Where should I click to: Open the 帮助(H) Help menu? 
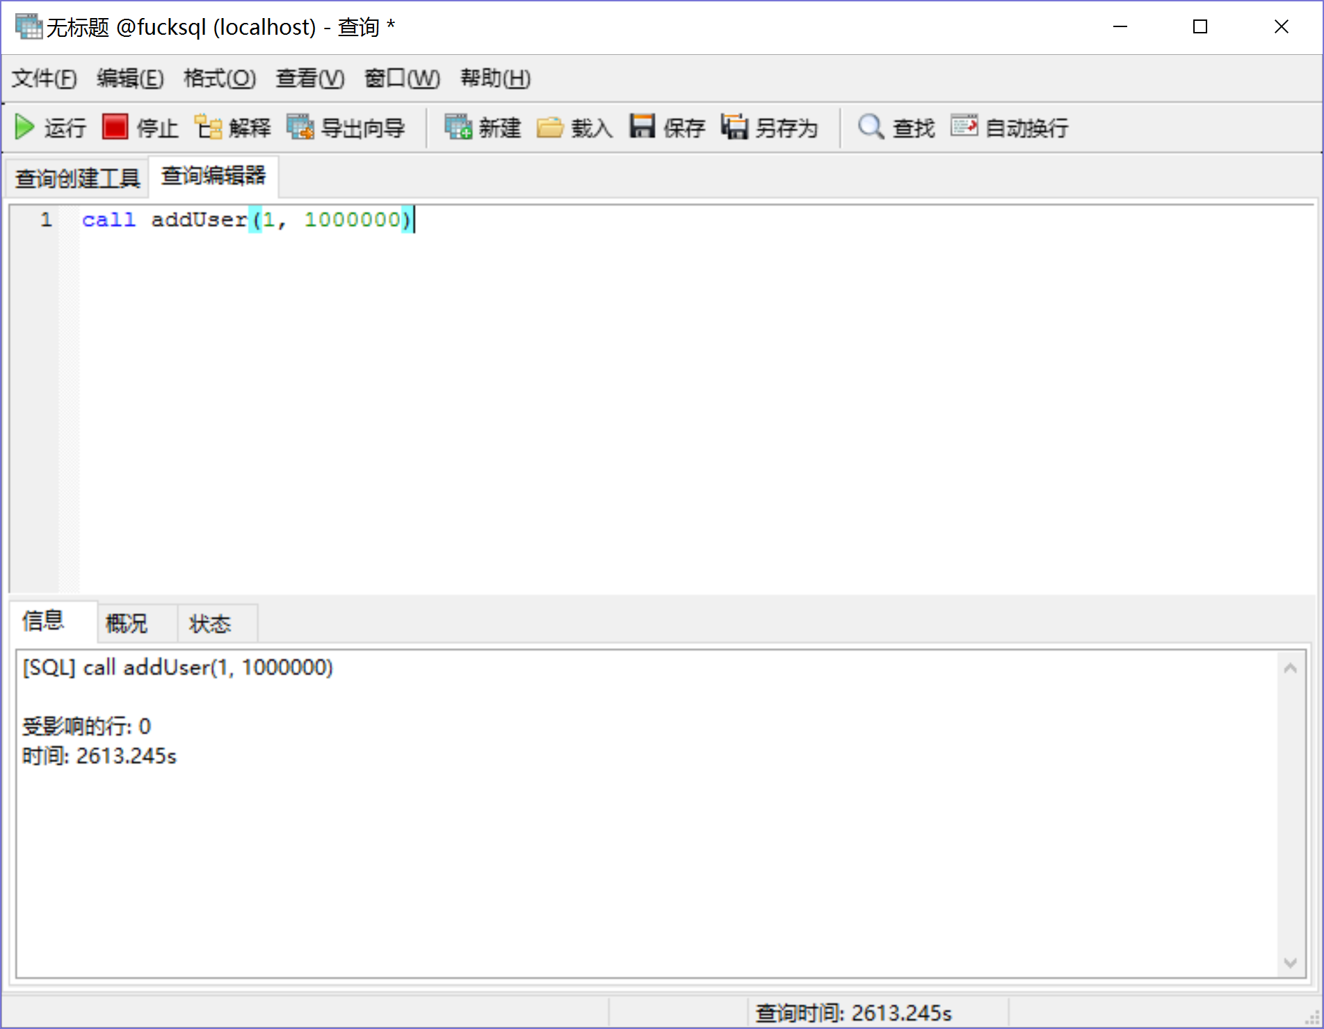point(496,79)
